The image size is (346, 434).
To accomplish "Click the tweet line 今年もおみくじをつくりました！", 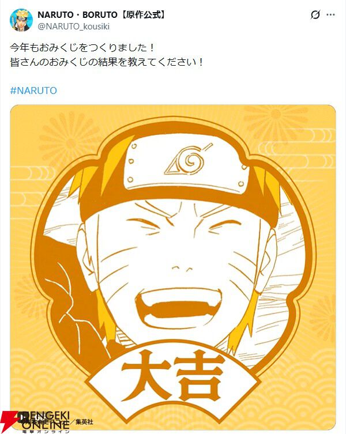I will [x=82, y=48].
